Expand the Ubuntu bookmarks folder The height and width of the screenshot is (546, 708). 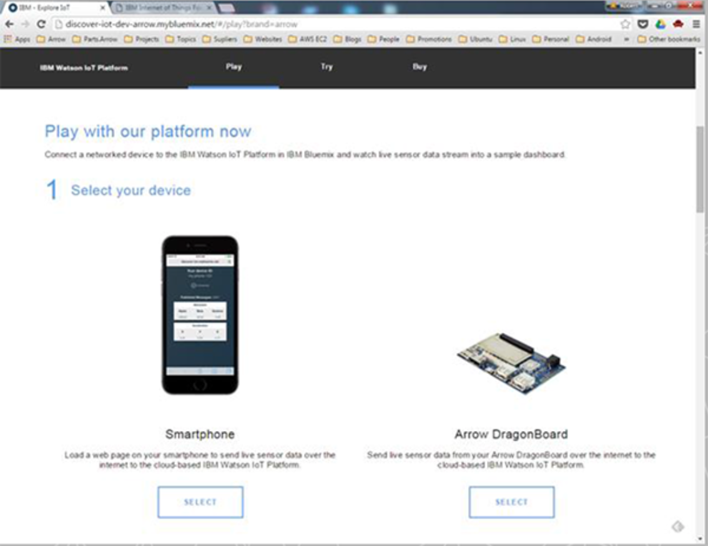click(475, 39)
